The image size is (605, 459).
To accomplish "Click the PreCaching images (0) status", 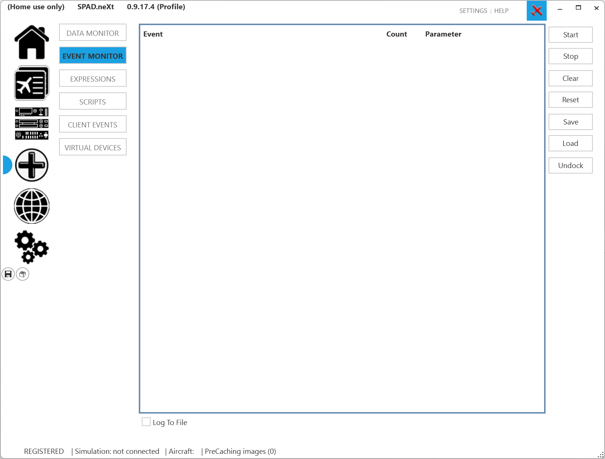I will (240, 451).
